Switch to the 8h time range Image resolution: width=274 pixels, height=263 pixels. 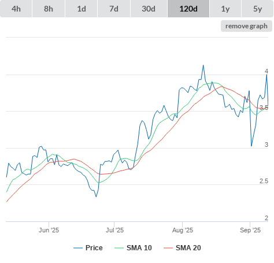pos(49,9)
